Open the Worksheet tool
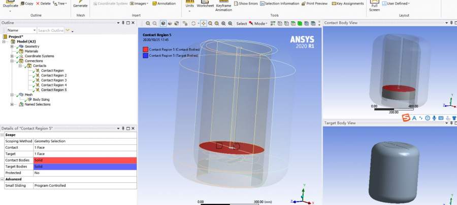457x205 pixels. 205,6
